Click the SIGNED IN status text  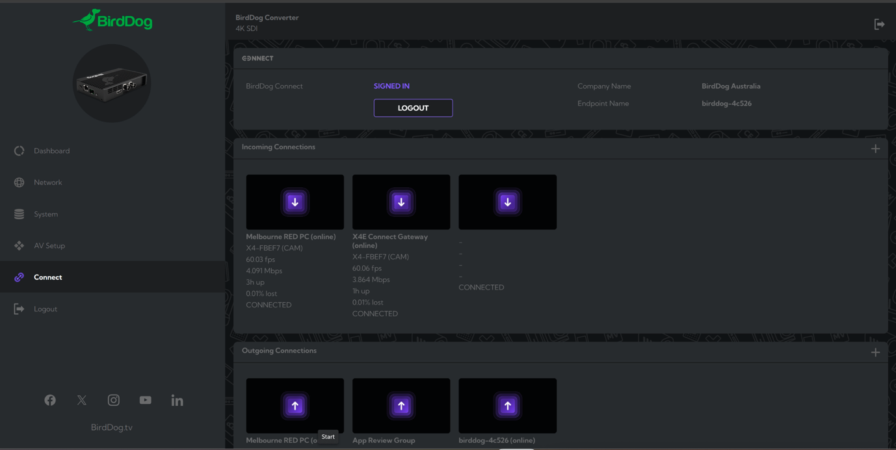pyautogui.click(x=391, y=86)
